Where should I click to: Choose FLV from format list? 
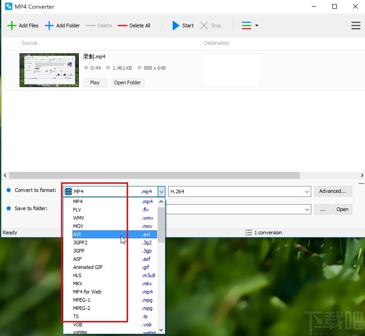point(115,210)
